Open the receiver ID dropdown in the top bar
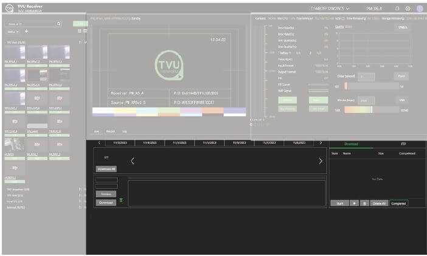 [330, 9]
